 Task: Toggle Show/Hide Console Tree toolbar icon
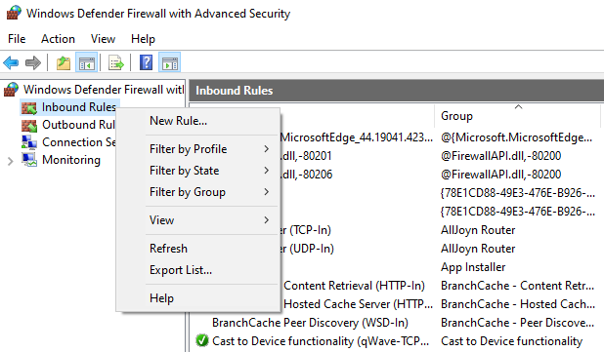[87, 62]
